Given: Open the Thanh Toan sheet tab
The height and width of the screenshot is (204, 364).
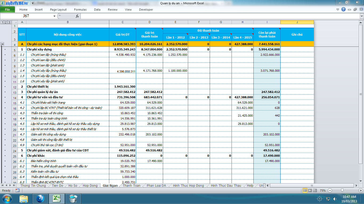Looking at the screenshot, I should pyautogui.click(x=131, y=185).
